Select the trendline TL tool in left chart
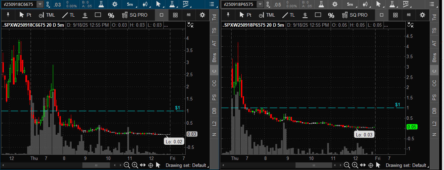The width and height of the screenshot is (444, 170). coord(68,15)
